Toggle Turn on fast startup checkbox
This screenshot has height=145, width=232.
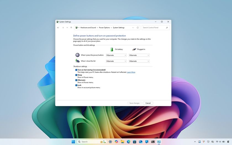[76, 70]
